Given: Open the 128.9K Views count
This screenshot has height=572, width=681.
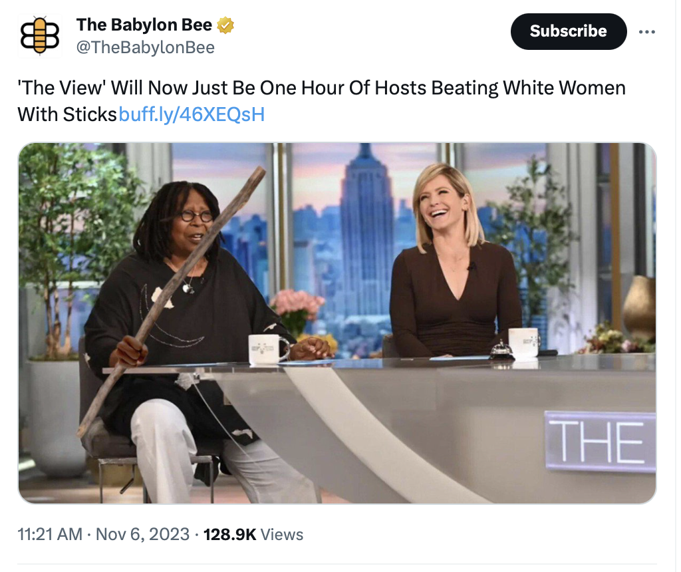Looking at the screenshot, I should coord(253,534).
